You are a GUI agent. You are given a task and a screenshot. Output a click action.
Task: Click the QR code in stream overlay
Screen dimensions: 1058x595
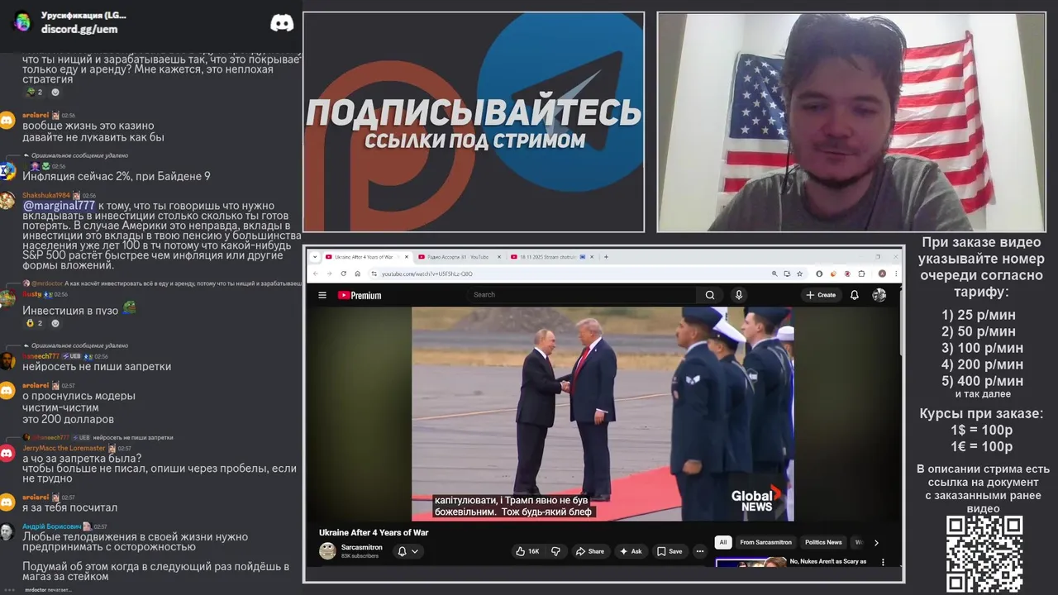tap(984, 554)
